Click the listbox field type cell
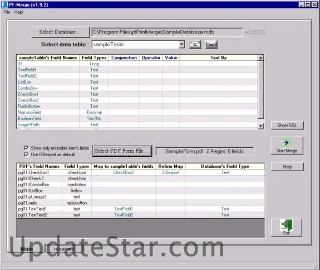320x270 pixels. 77,191
